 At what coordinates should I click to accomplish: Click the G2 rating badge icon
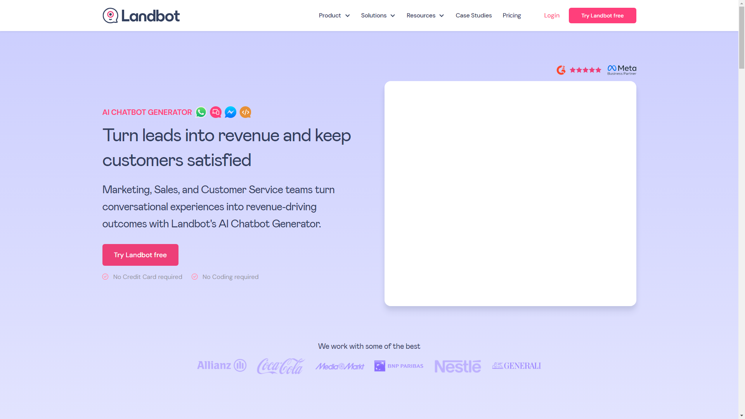561,70
